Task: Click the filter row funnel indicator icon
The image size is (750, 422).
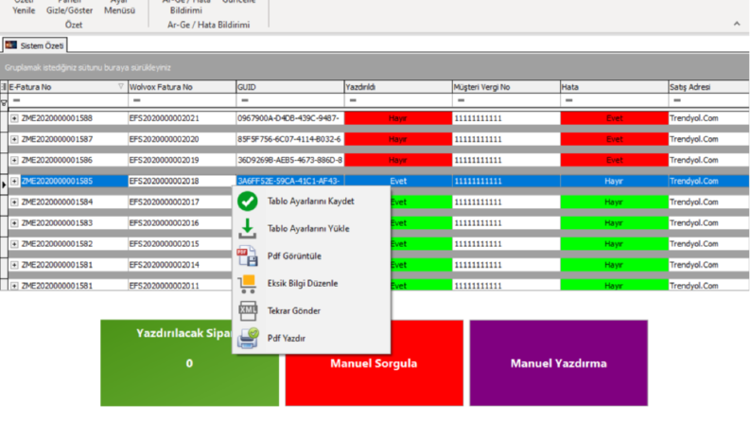Action: (4, 103)
